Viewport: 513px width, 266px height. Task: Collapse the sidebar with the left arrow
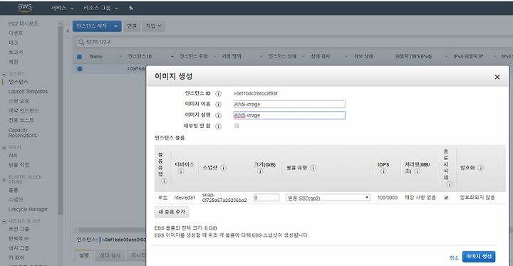click(68, 31)
